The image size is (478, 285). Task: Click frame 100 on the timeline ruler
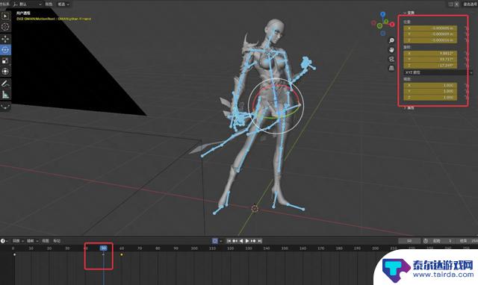pos(194,248)
